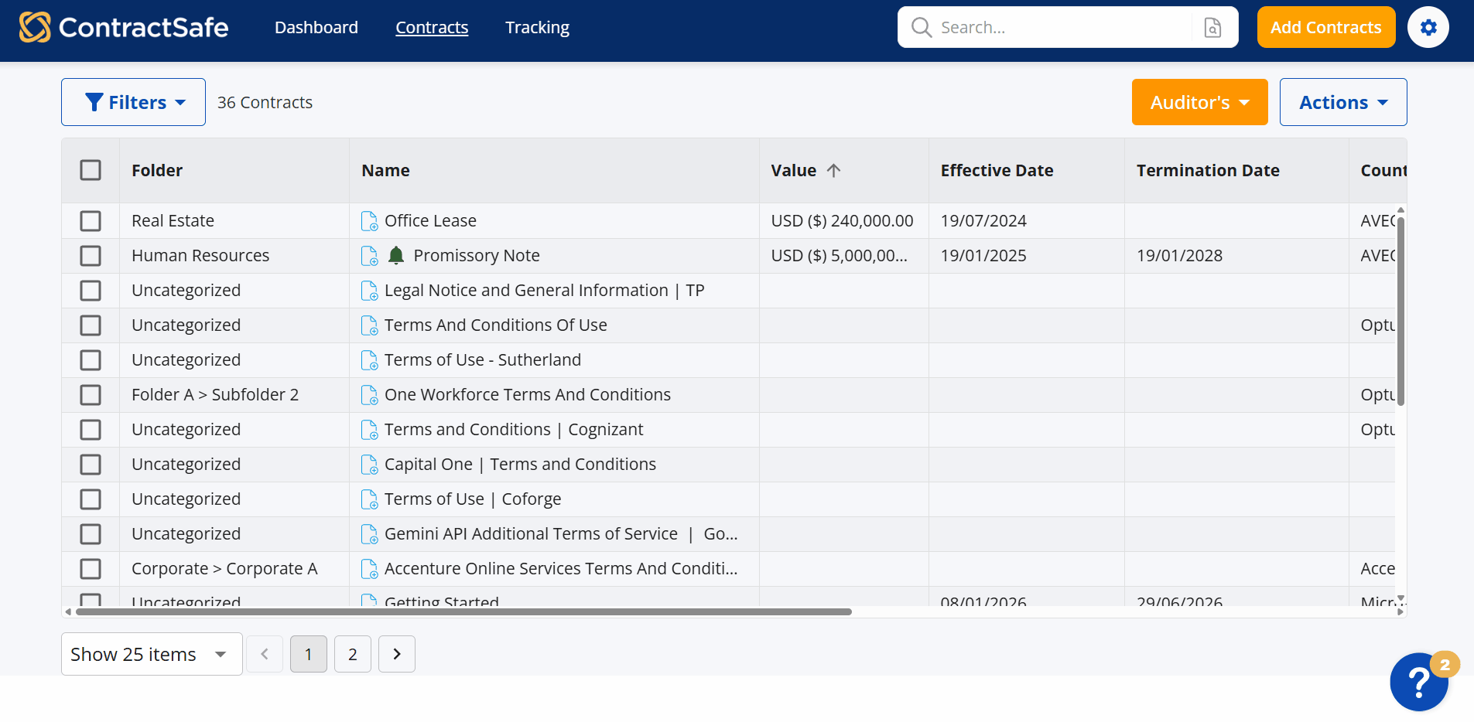Click document icon beside Promissory Note
Screen dimensions: 1474x722
(x=370, y=256)
